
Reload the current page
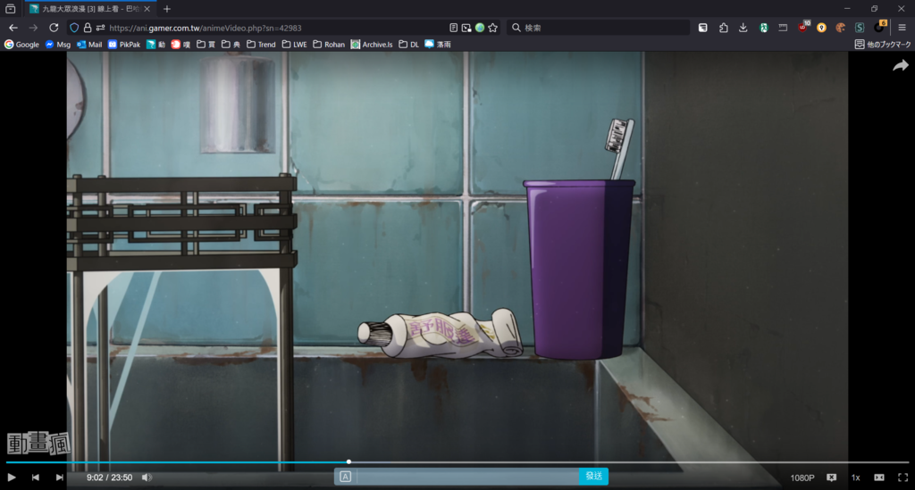[x=54, y=28]
